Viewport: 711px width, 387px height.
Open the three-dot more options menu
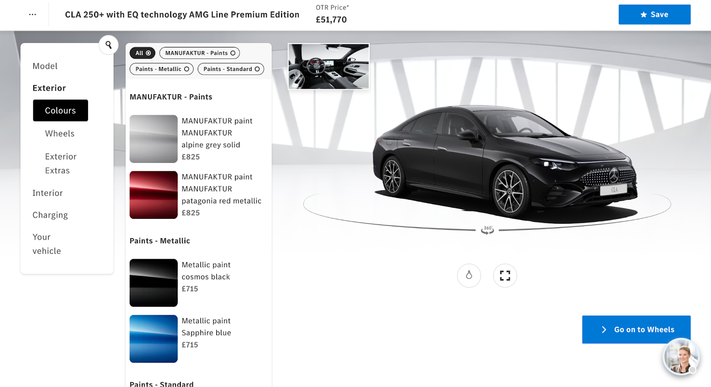coord(32,15)
